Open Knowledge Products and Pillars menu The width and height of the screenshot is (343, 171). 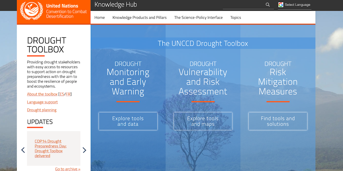[140, 17]
